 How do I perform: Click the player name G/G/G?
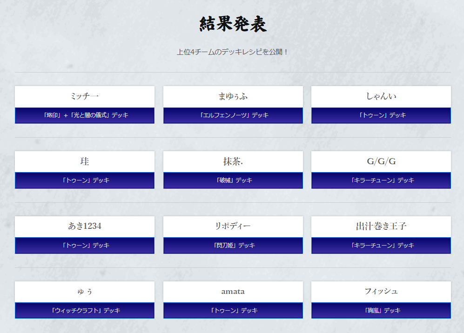(x=381, y=161)
